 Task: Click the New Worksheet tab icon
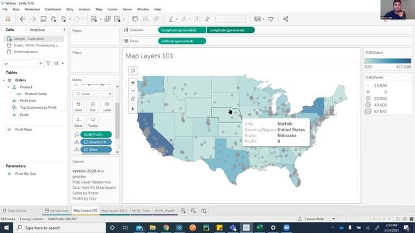[x=183, y=210]
